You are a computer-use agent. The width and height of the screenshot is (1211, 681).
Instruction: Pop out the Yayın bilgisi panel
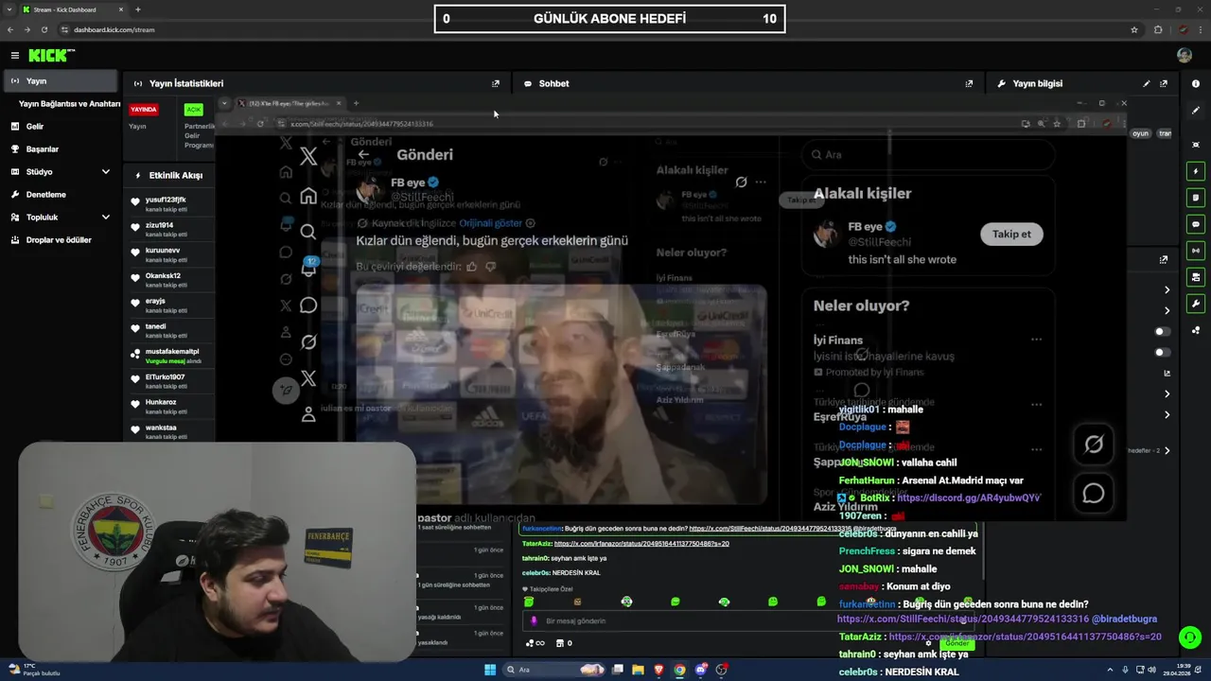1164,83
